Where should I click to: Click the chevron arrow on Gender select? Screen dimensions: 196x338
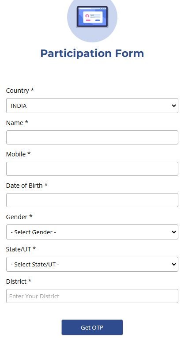point(173,232)
